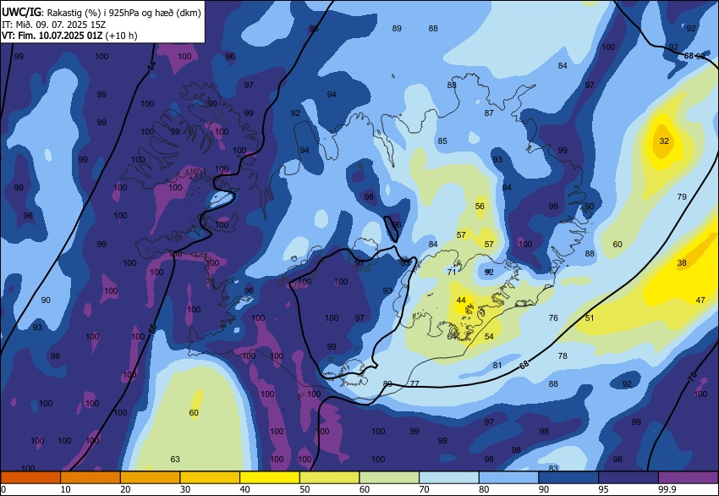
Task: Click the legend tick label '0'
Action: [x=3, y=489]
